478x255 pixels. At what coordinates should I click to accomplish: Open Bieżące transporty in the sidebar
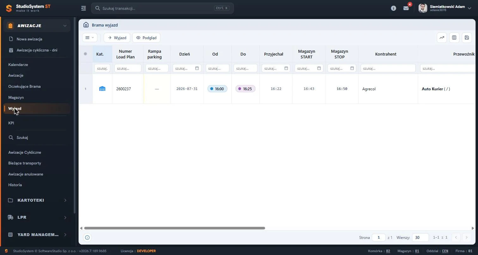click(x=25, y=163)
